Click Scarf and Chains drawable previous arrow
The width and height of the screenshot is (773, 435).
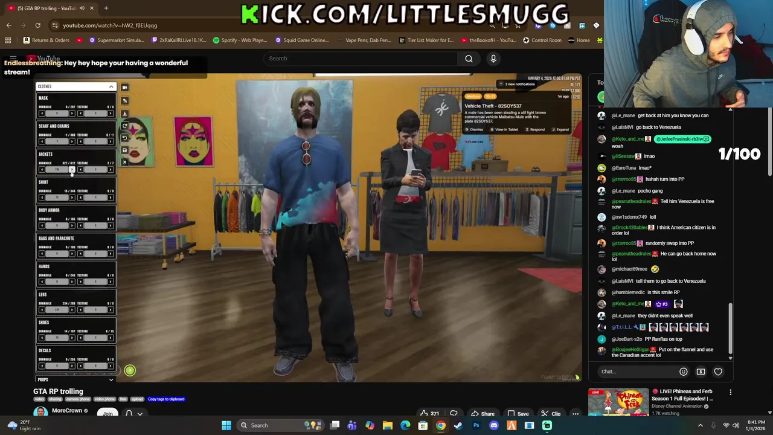coord(42,141)
